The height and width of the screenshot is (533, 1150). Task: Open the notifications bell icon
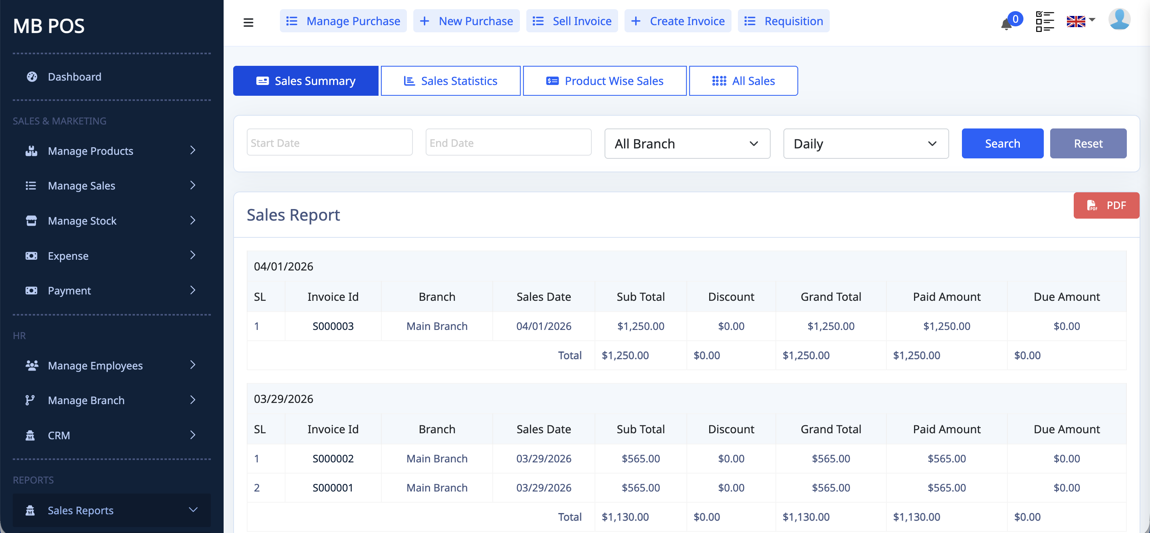1006,24
